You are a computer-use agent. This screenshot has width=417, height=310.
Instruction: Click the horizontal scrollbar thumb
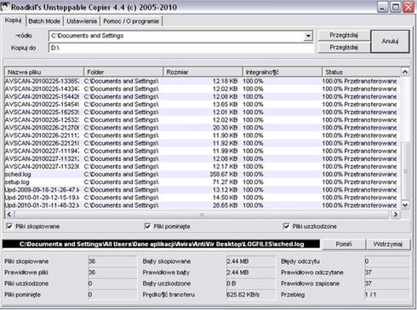point(202,215)
